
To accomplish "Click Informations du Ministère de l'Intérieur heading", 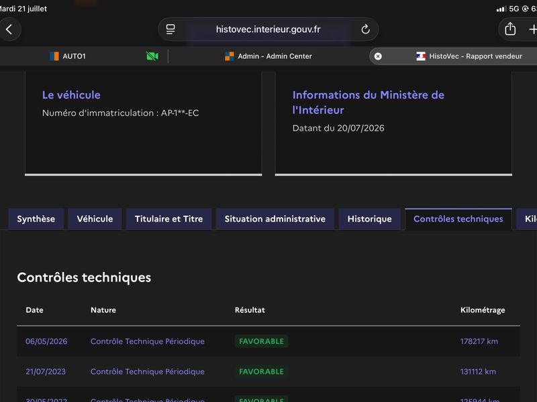I will (x=368, y=103).
